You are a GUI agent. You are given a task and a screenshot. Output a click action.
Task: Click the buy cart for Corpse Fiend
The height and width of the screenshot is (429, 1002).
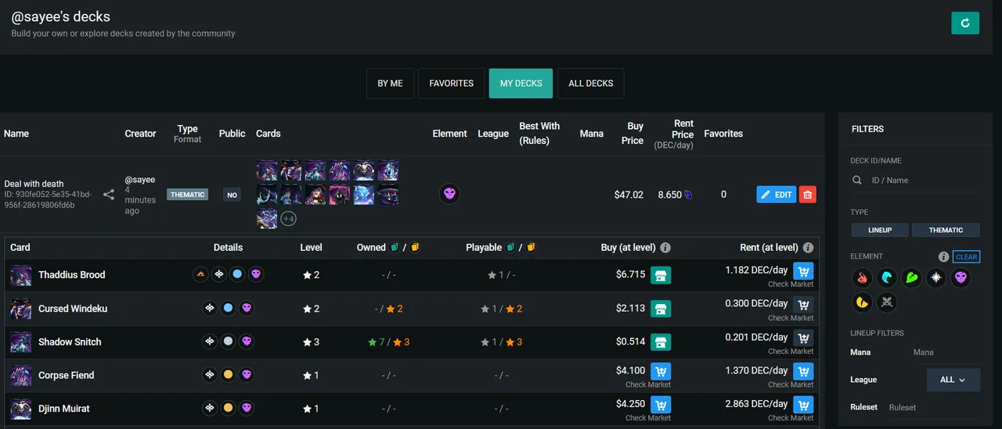click(661, 371)
